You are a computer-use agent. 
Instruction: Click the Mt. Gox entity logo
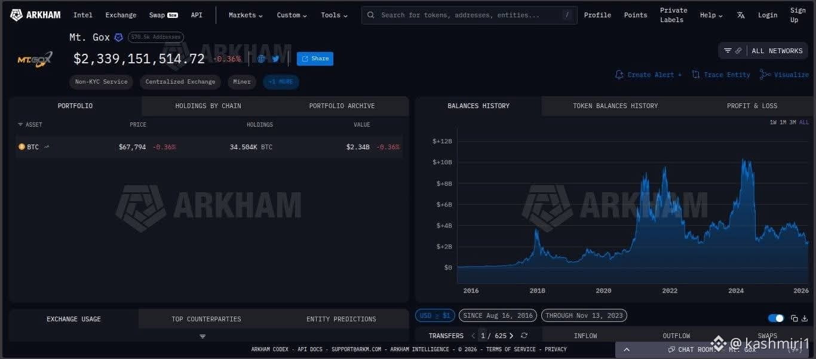[35, 59]
